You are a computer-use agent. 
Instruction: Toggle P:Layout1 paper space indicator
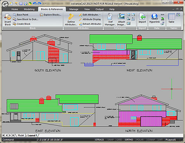171,140
